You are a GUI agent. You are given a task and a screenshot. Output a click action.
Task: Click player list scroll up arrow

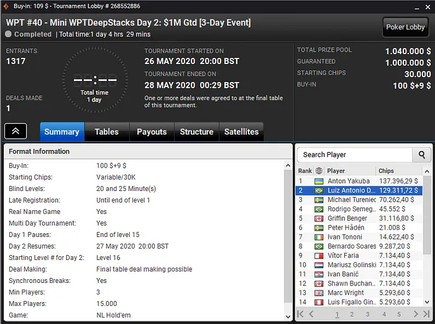(427, 171)
